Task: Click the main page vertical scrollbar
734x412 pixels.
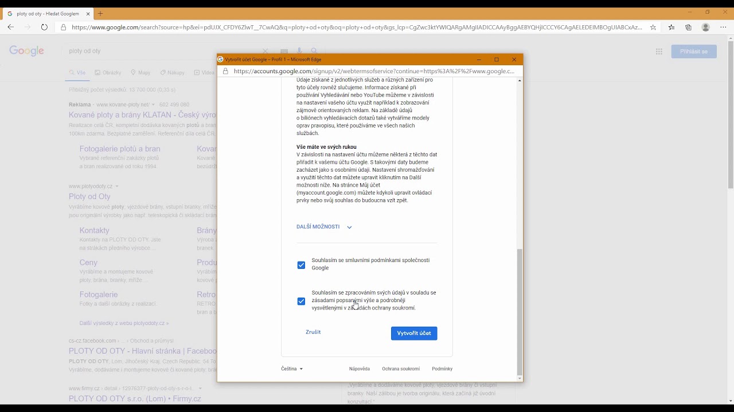Action: pos(730,114)
